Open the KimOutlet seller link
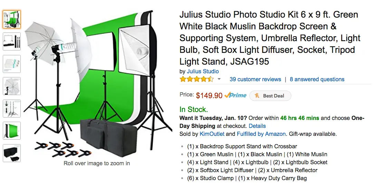The width and height of the screenshot is (376, 187). (x=212, y=134)
